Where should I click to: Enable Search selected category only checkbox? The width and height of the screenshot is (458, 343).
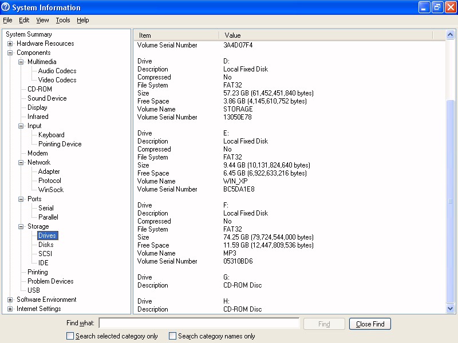click(70, 336)
